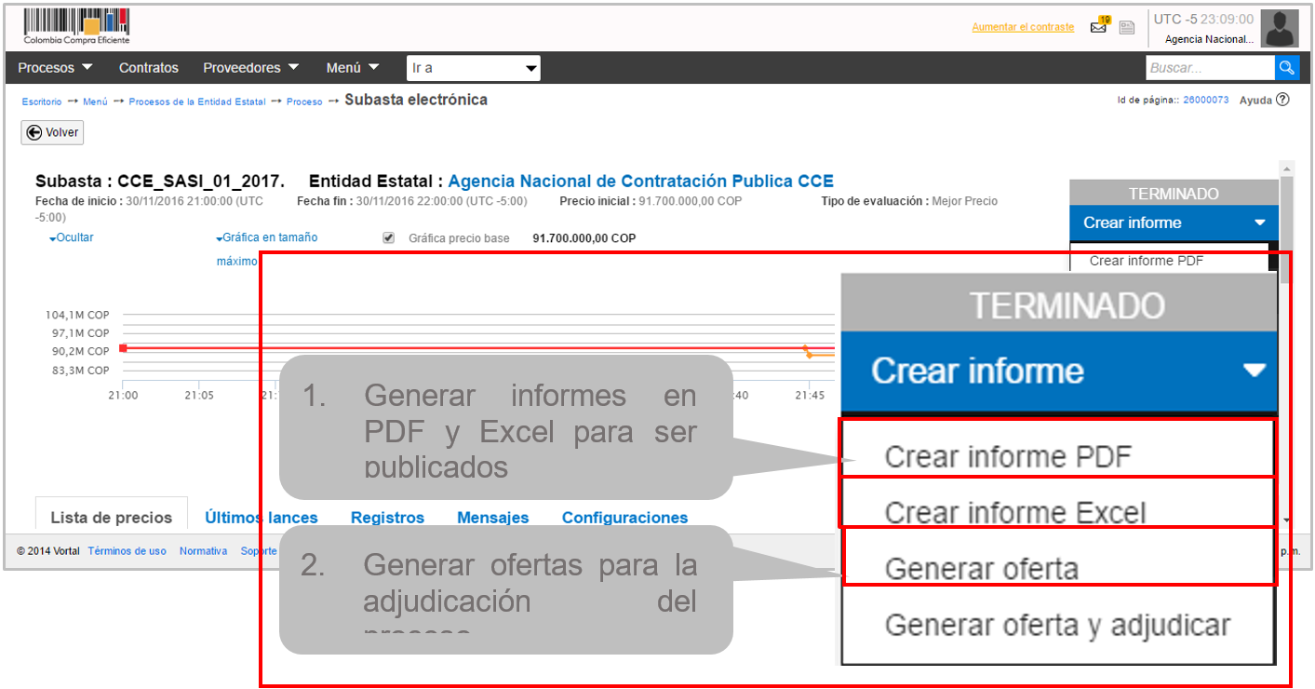The width and height of the screenshot is (1315, 689).
Task: Open the user profile avatar
Action: (1279, 29)
